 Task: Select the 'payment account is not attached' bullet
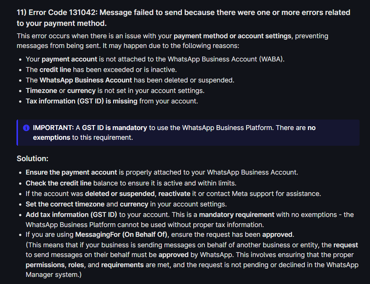[x=155, y=59]
